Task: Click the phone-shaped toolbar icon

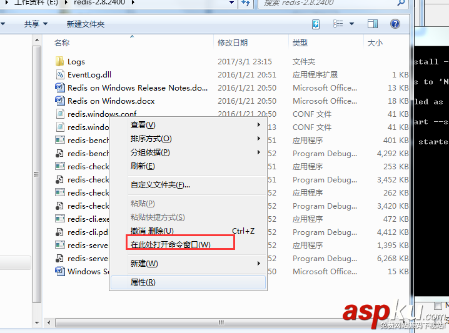Action: pyautogui.click(x=316, y=24)
